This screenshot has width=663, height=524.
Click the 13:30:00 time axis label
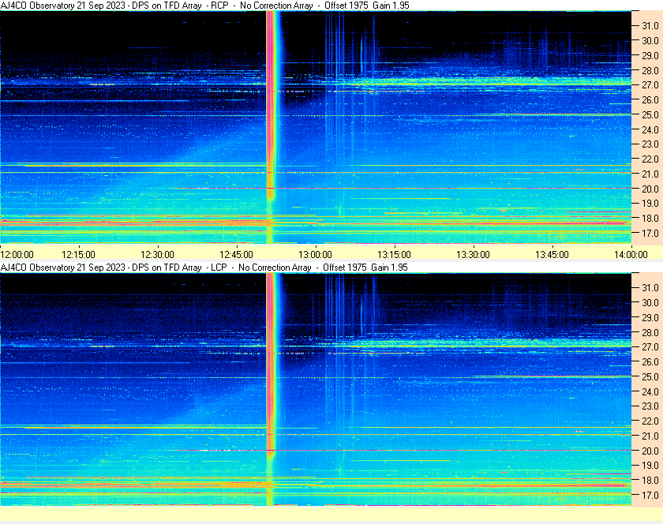[473, 255]
